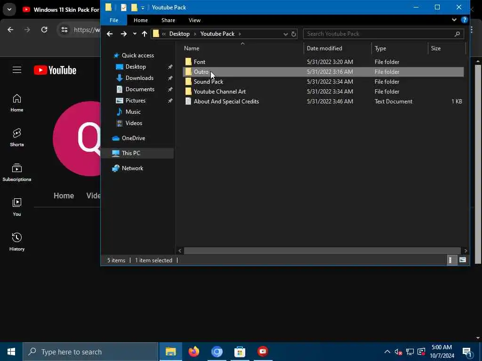Go forward in File Explorer
The image size is (482, 361).
(x=124, y=34)
